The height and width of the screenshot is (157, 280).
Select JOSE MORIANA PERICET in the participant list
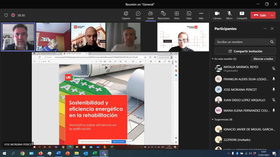240,90
